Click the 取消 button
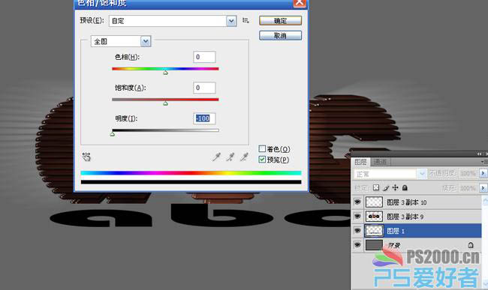This screenshot has width=488, height=290. (280, 36)
